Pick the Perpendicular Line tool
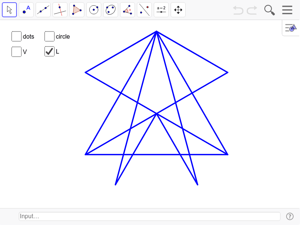The image size is (300, 225). coord(60,9)
